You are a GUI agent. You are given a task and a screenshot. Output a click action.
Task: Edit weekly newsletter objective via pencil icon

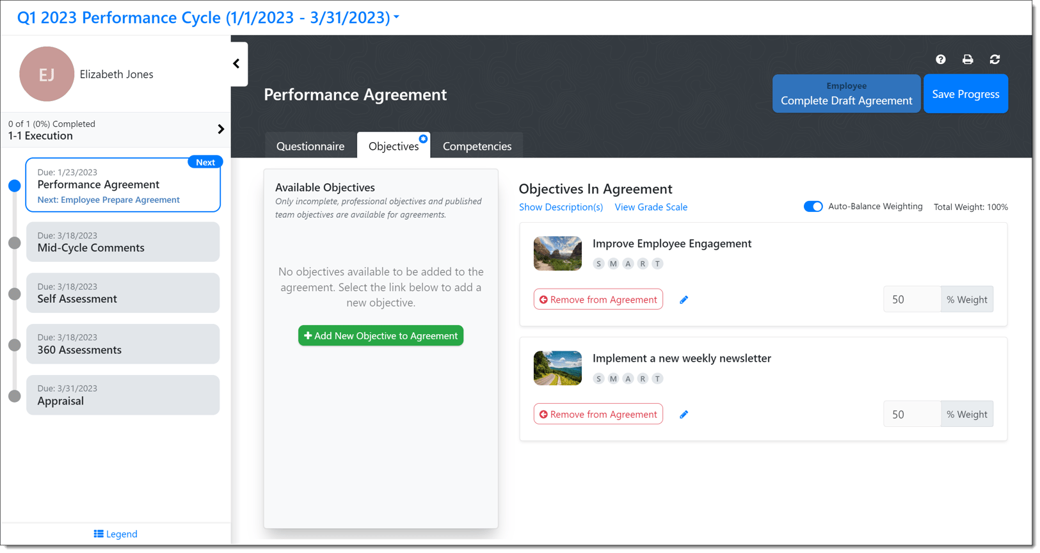(x=684, y=415)
